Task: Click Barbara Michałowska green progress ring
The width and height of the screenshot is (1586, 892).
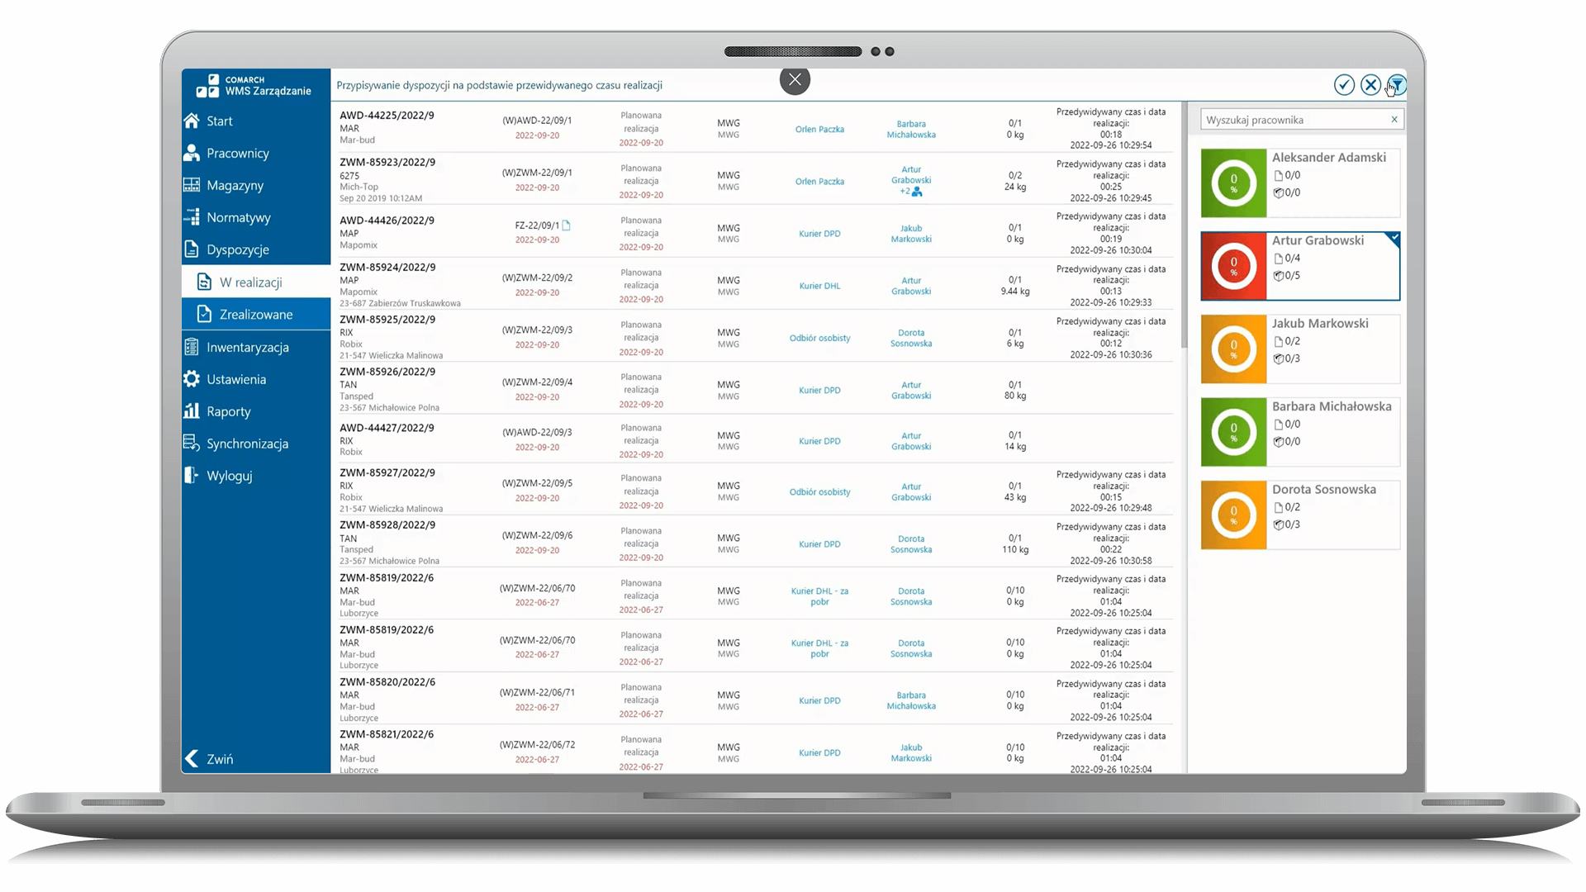Action: [x=1233, y=432]
